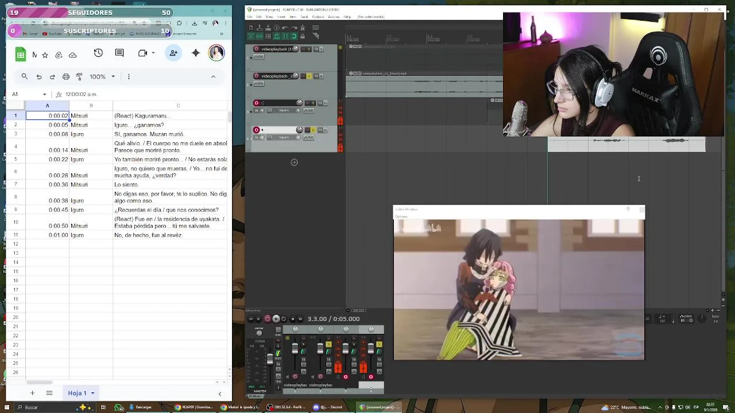Toggle the REAPER metronome icon
The width and height of the screenshot is (735, 413).
[x=303, y=27]
